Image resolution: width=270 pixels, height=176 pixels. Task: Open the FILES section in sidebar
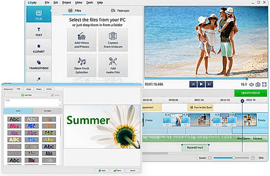coord(39,14)
